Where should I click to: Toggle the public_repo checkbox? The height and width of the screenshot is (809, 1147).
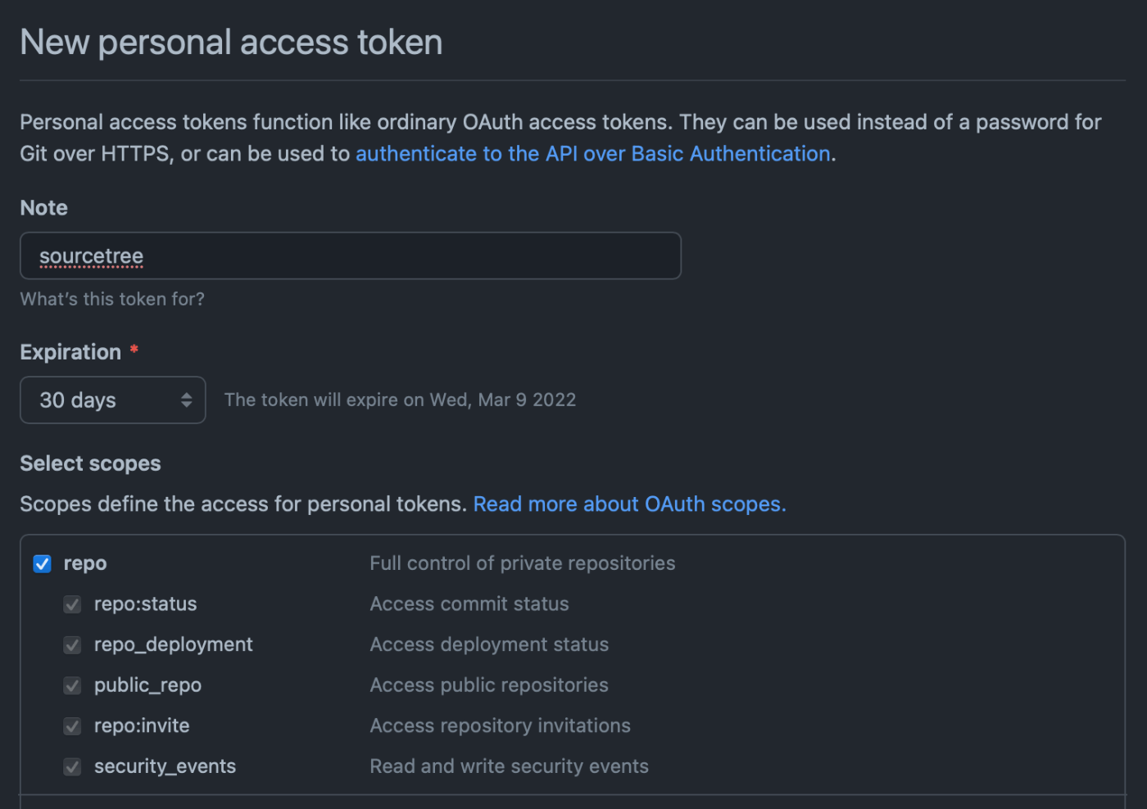pos(73,686)
